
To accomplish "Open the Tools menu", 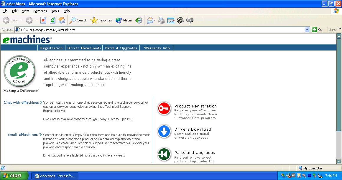I will [x=55, y=11].
